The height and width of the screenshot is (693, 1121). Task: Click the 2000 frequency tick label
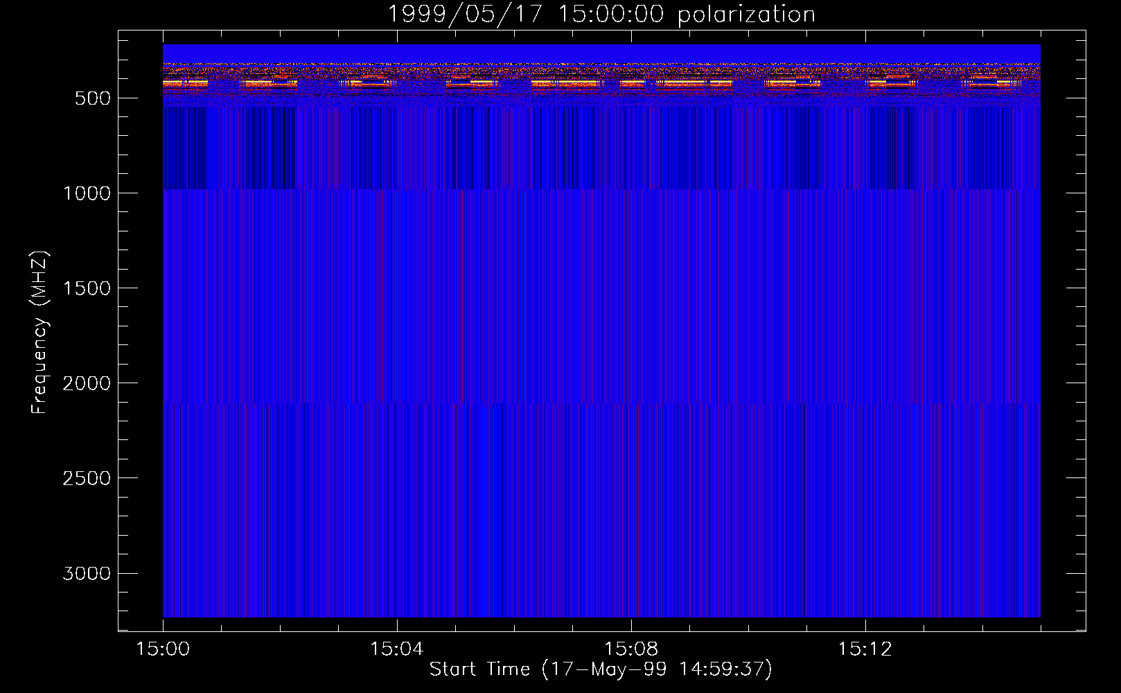point(87,383)
